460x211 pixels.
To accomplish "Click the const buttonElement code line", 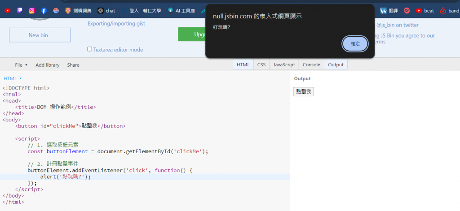I will [x=118, y=151].
